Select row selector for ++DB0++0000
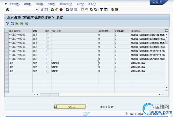 pyautogui.click(x=6, y=35)
